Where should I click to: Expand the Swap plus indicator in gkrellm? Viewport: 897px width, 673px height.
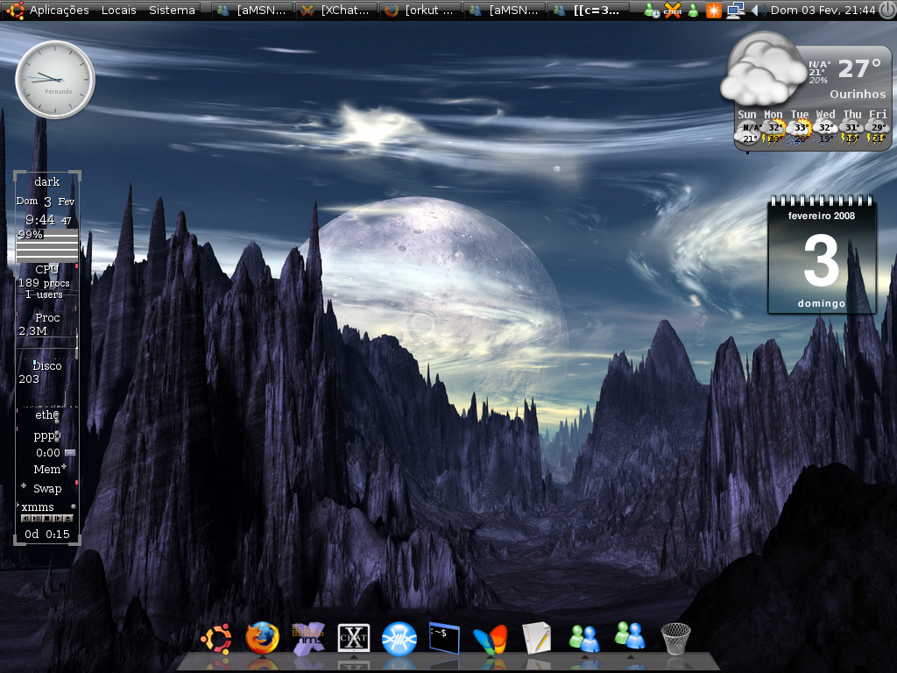pos(24,485)
